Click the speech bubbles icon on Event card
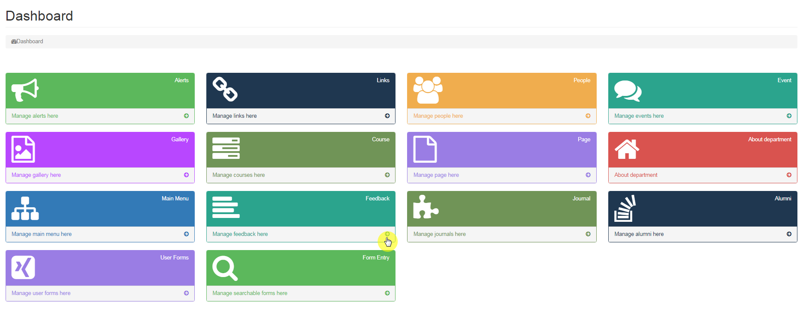This screenshot has height=316, width=803. coord(628,91)
